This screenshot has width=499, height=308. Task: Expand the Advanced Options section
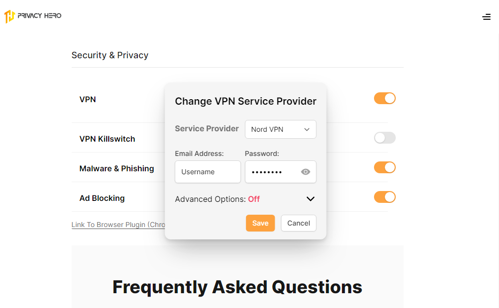[x=310, y=199]
